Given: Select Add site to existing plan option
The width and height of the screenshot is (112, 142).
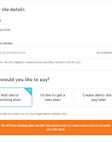Looking at the screenshot, I should [16, 97].
